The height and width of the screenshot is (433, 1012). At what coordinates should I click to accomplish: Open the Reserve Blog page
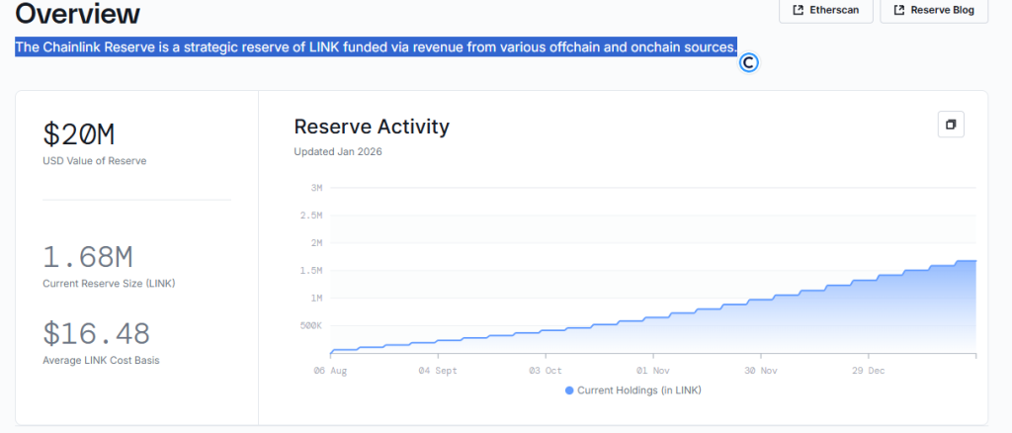click(x=934, y=11)
